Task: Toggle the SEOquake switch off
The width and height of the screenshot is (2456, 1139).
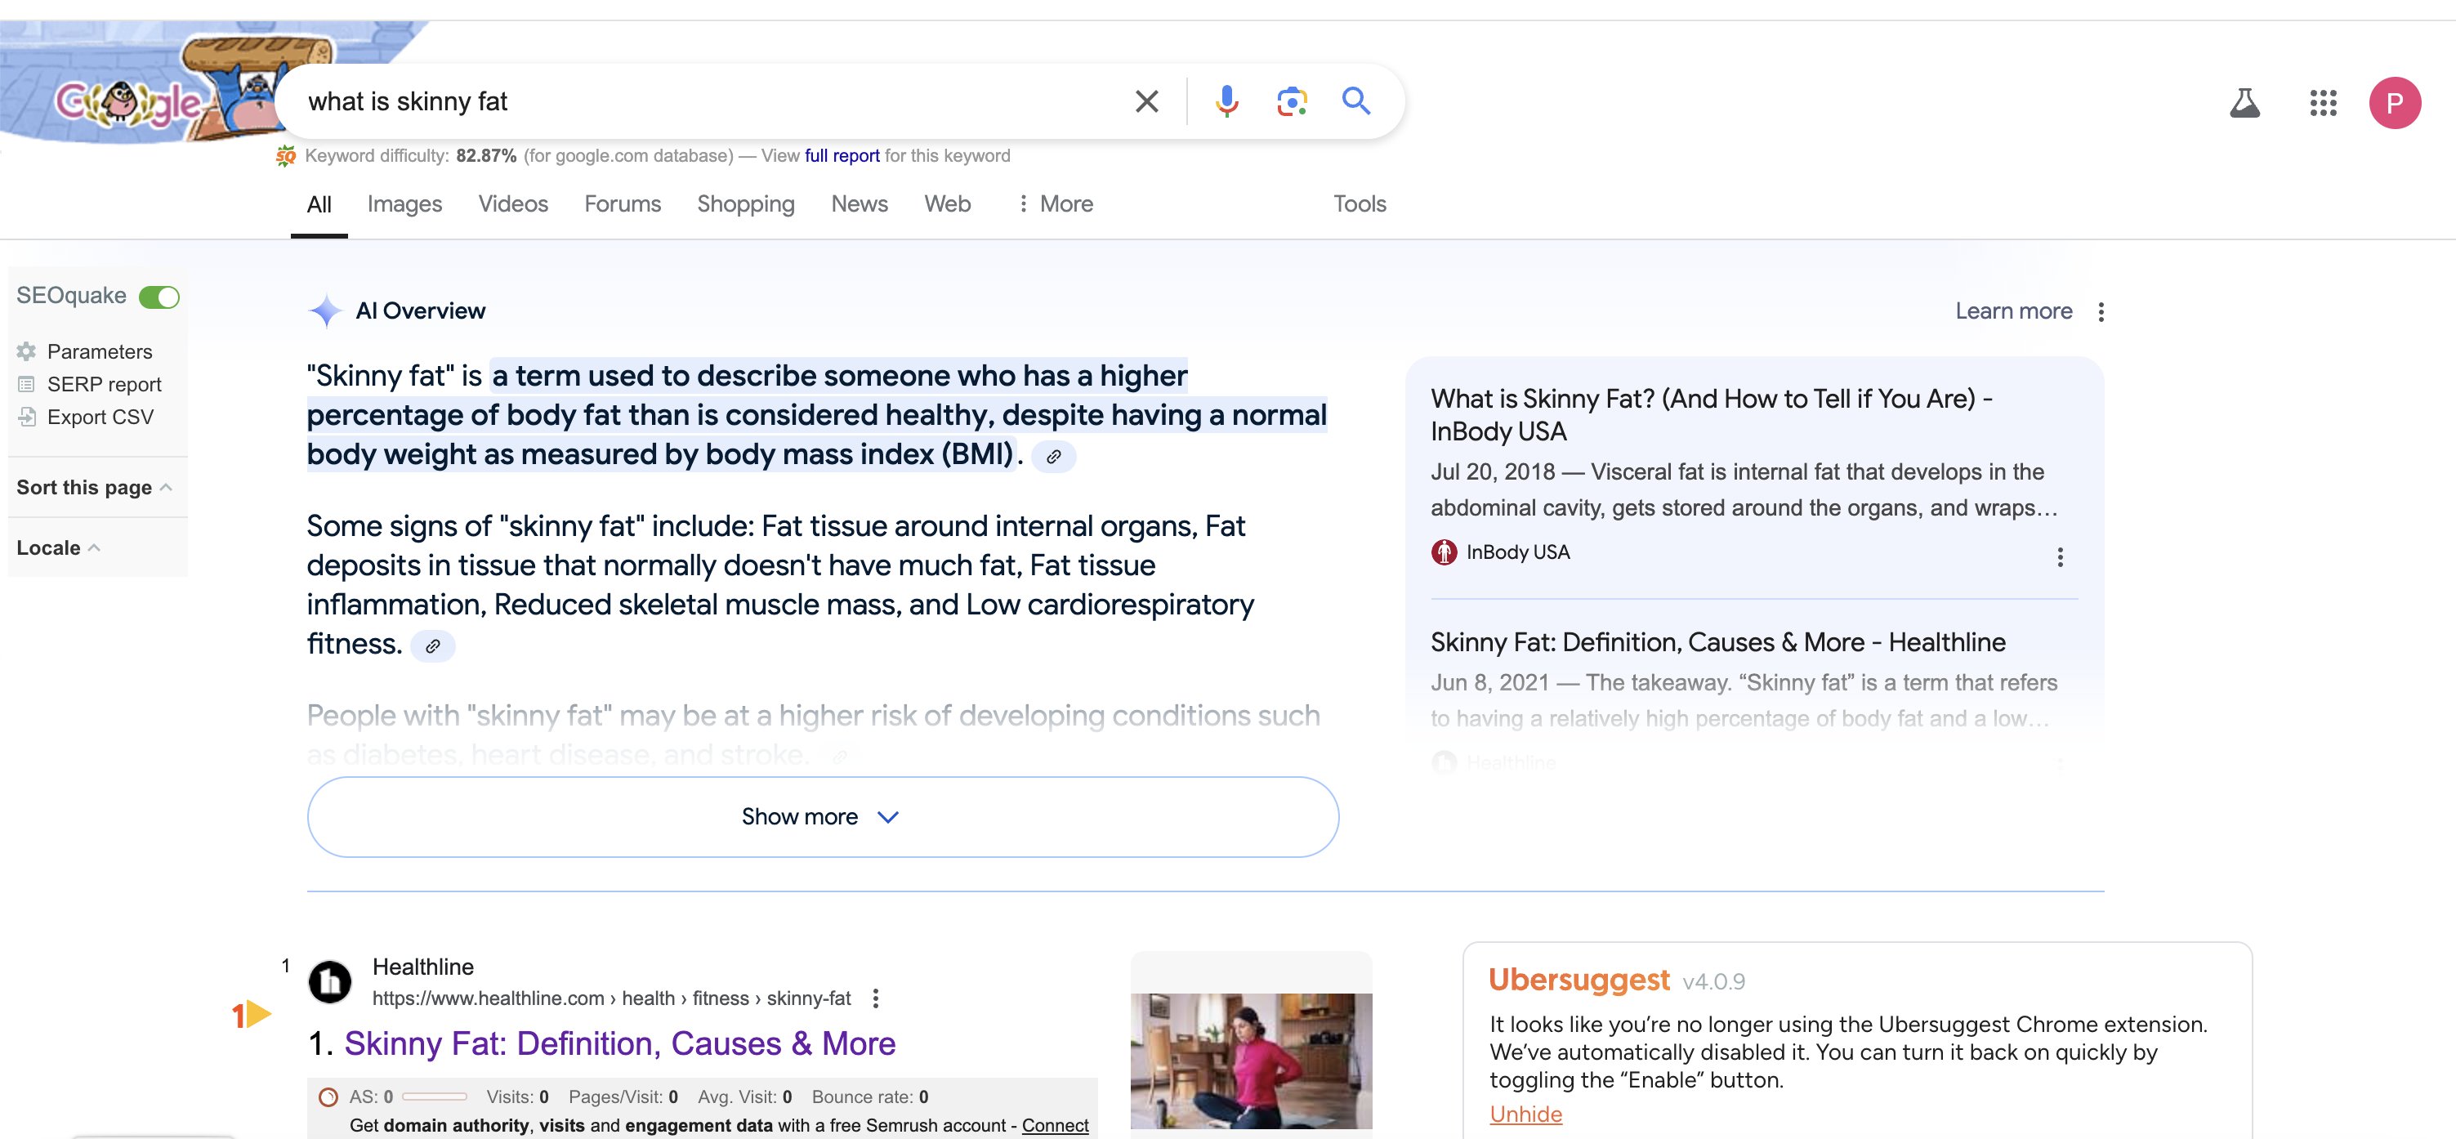Action: 159,297
